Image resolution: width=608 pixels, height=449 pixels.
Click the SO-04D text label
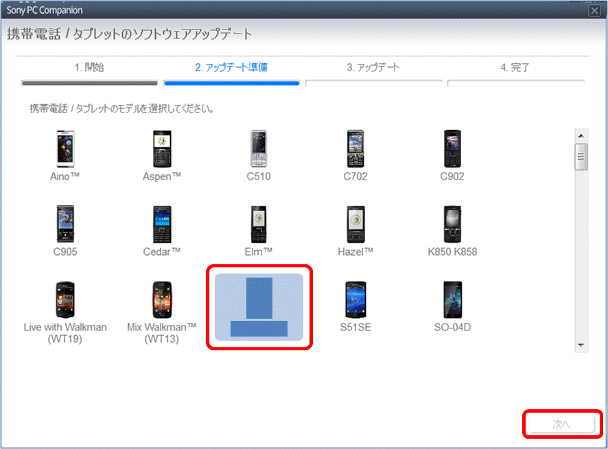(452, 328)
